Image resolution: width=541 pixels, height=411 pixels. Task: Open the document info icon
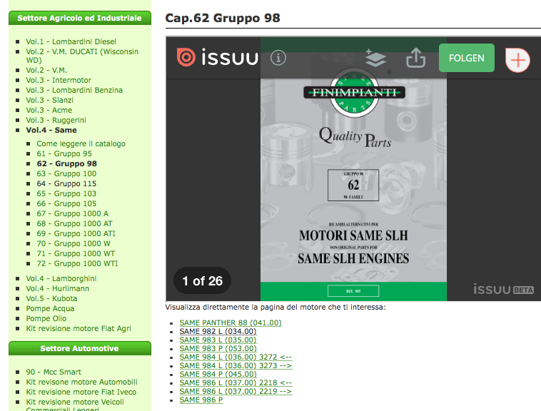click(278, 58)
